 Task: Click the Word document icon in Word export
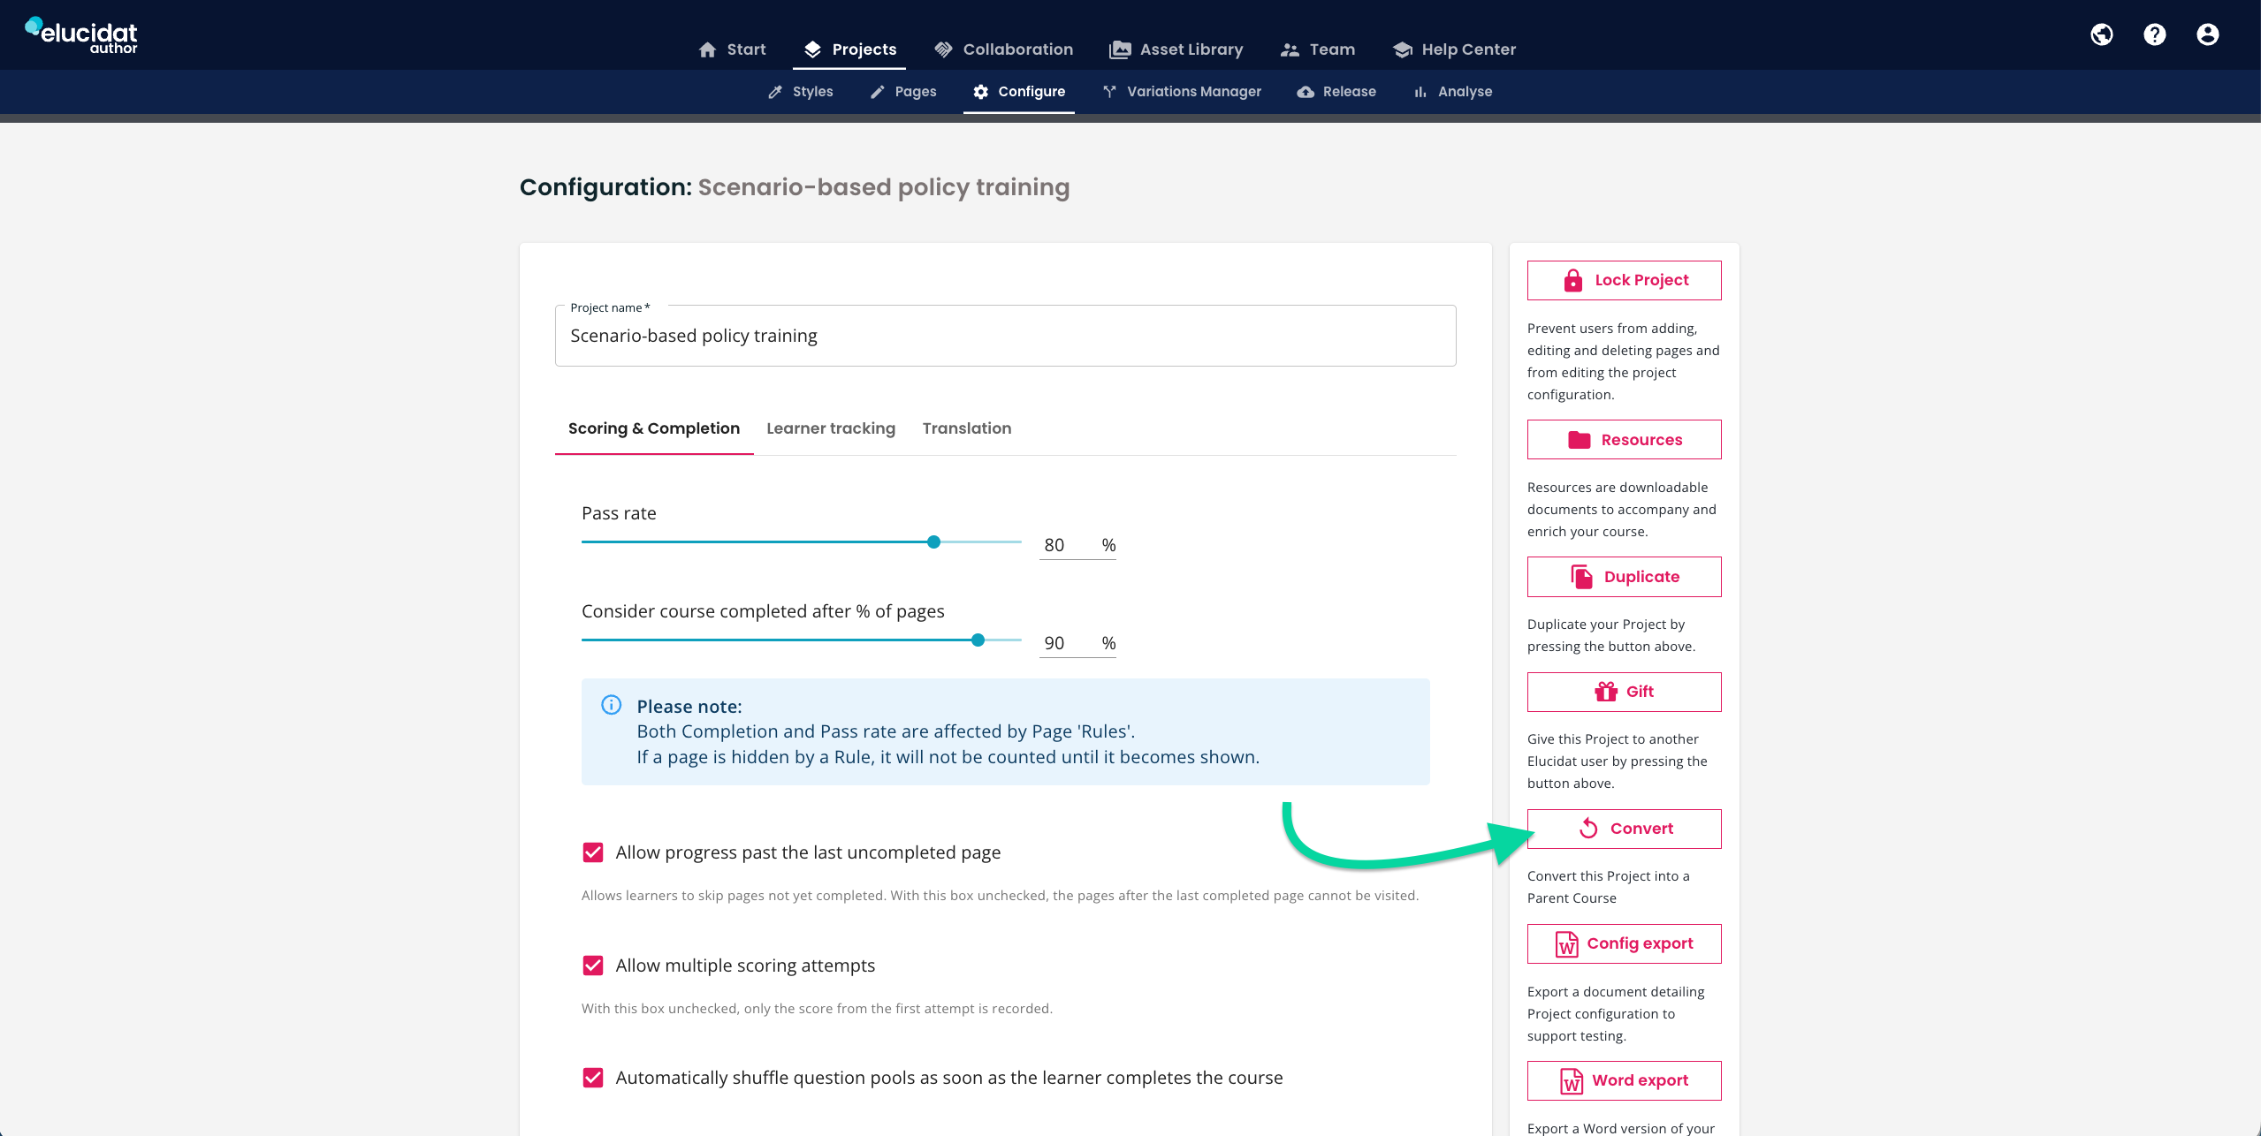tap(1572, 1080)
